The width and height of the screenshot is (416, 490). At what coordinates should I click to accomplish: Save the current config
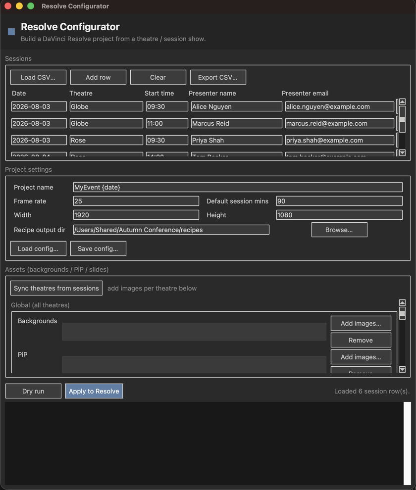pos(98,248)
